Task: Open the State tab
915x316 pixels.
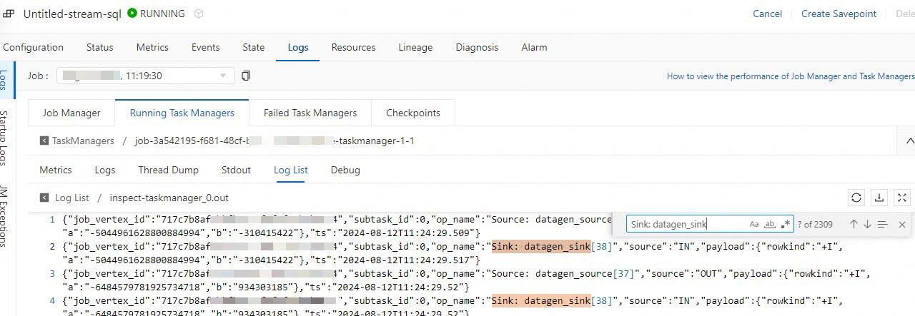Action: (x=254, y=47)
